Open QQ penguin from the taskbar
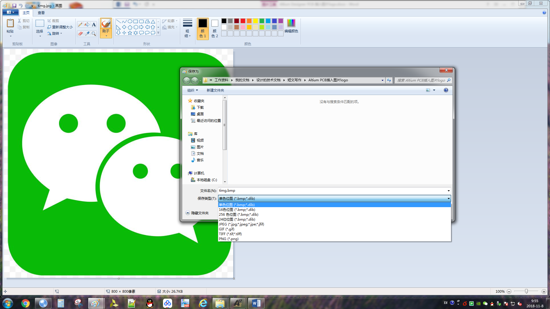 point(150,303)
